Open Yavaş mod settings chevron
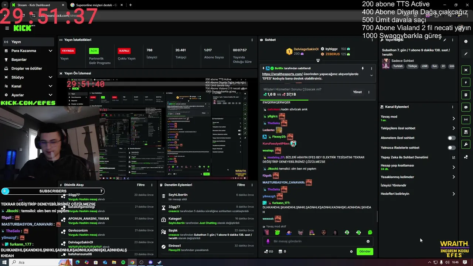The height and width of the screenshot is (266, 473). [453, 119]
